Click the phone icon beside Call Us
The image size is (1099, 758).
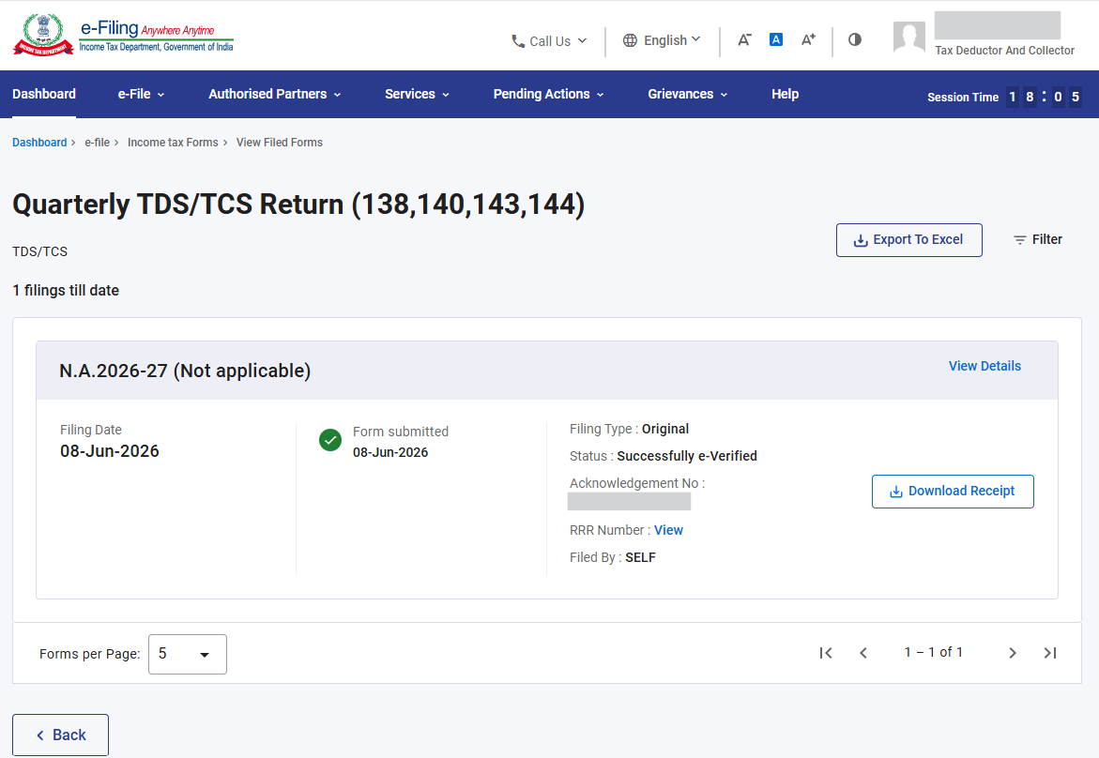coord(518,41)
